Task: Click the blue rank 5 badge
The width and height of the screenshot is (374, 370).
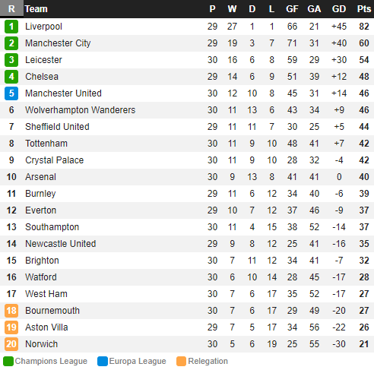Action: 11,93
